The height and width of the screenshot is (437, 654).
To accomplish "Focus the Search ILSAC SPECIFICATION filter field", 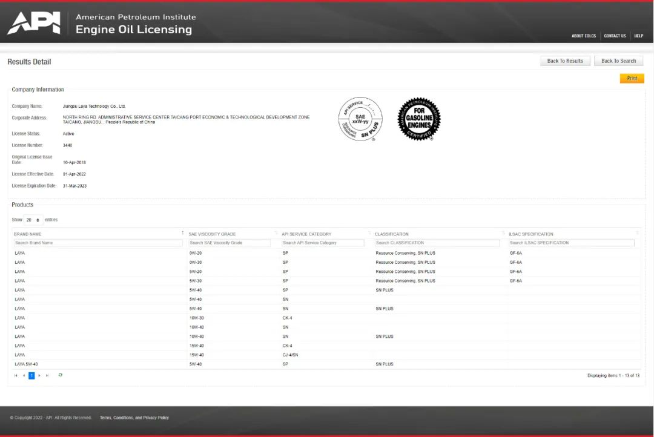I will [572, 243].
